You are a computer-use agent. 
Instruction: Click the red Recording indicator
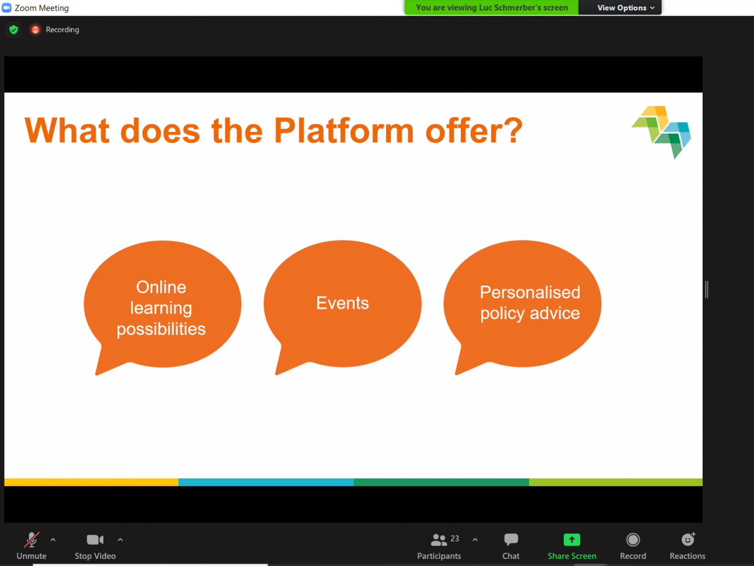35,30
